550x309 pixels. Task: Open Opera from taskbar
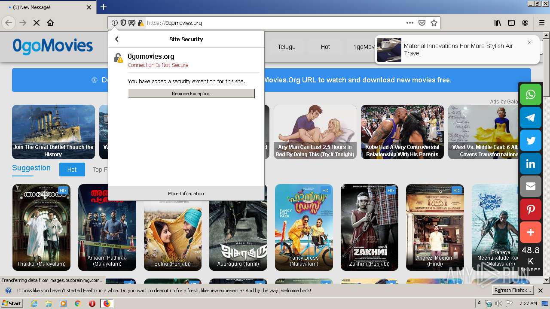[x=92, y=303]
